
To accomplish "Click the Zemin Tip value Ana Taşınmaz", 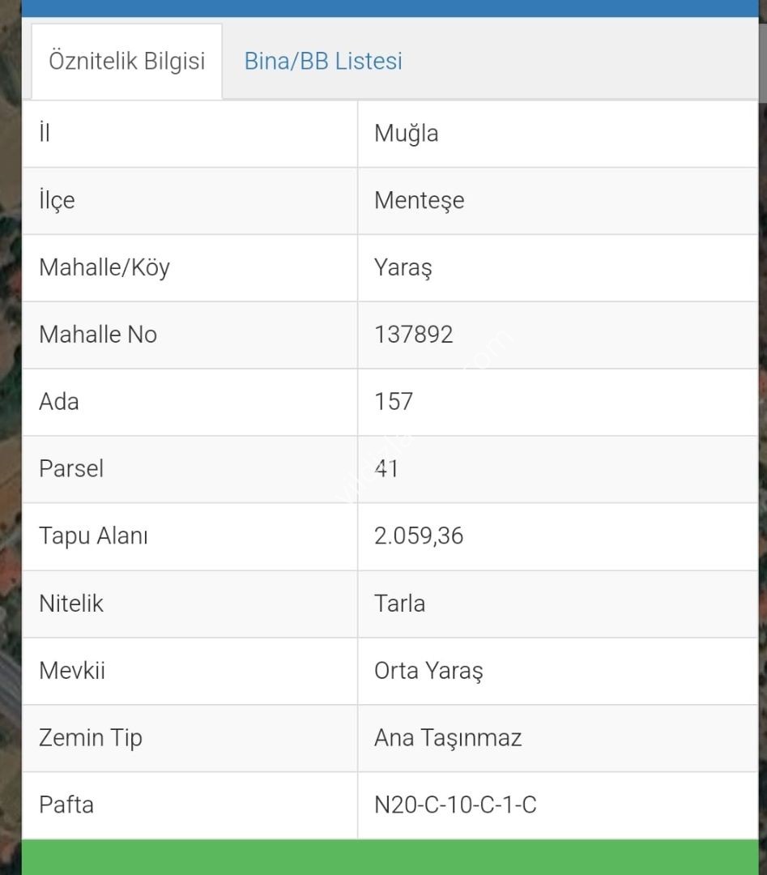I will (448, 738).
